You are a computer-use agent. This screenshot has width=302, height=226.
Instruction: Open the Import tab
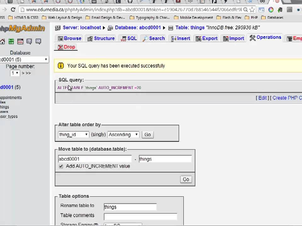233,38
